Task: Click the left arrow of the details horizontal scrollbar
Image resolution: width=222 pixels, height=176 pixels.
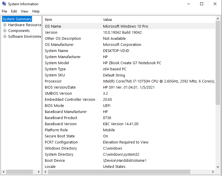Action: [x=45, y=172]
